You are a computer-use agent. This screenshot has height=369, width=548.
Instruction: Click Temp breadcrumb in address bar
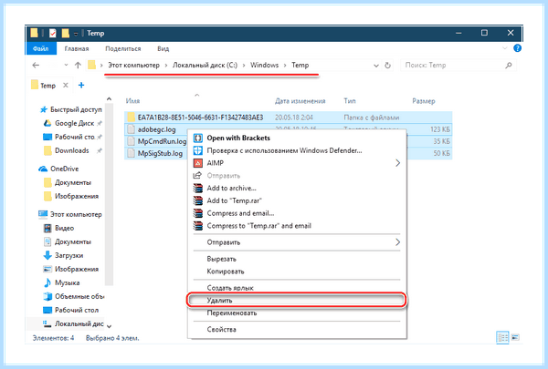(x=300, y=66)
